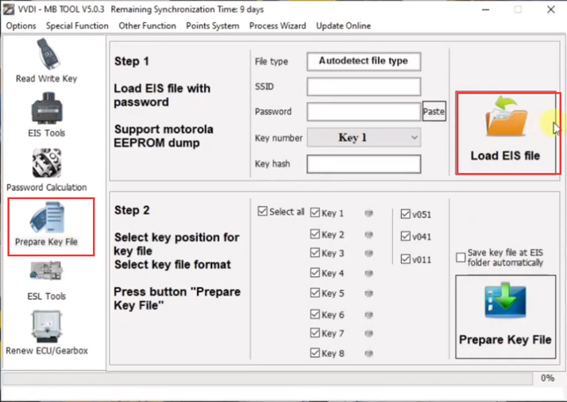Click the Key 3 status indicator dot
This screenshot has height=402, width=567.
[368, 254]
